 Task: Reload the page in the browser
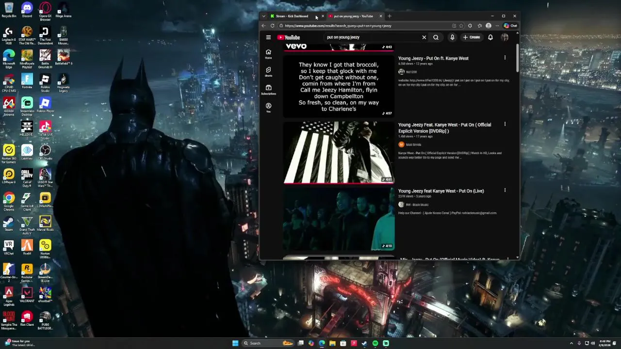tap(272, 26)
